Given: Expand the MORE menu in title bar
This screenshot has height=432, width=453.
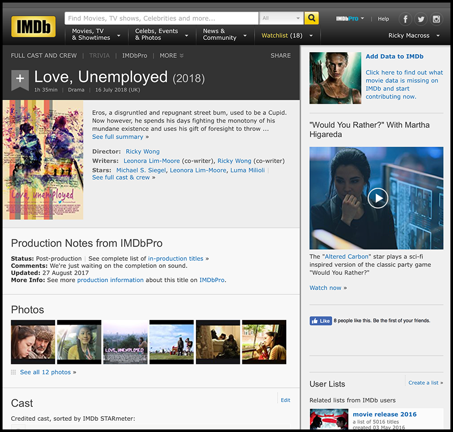Looking at the screenshot, I should point(172,56).
